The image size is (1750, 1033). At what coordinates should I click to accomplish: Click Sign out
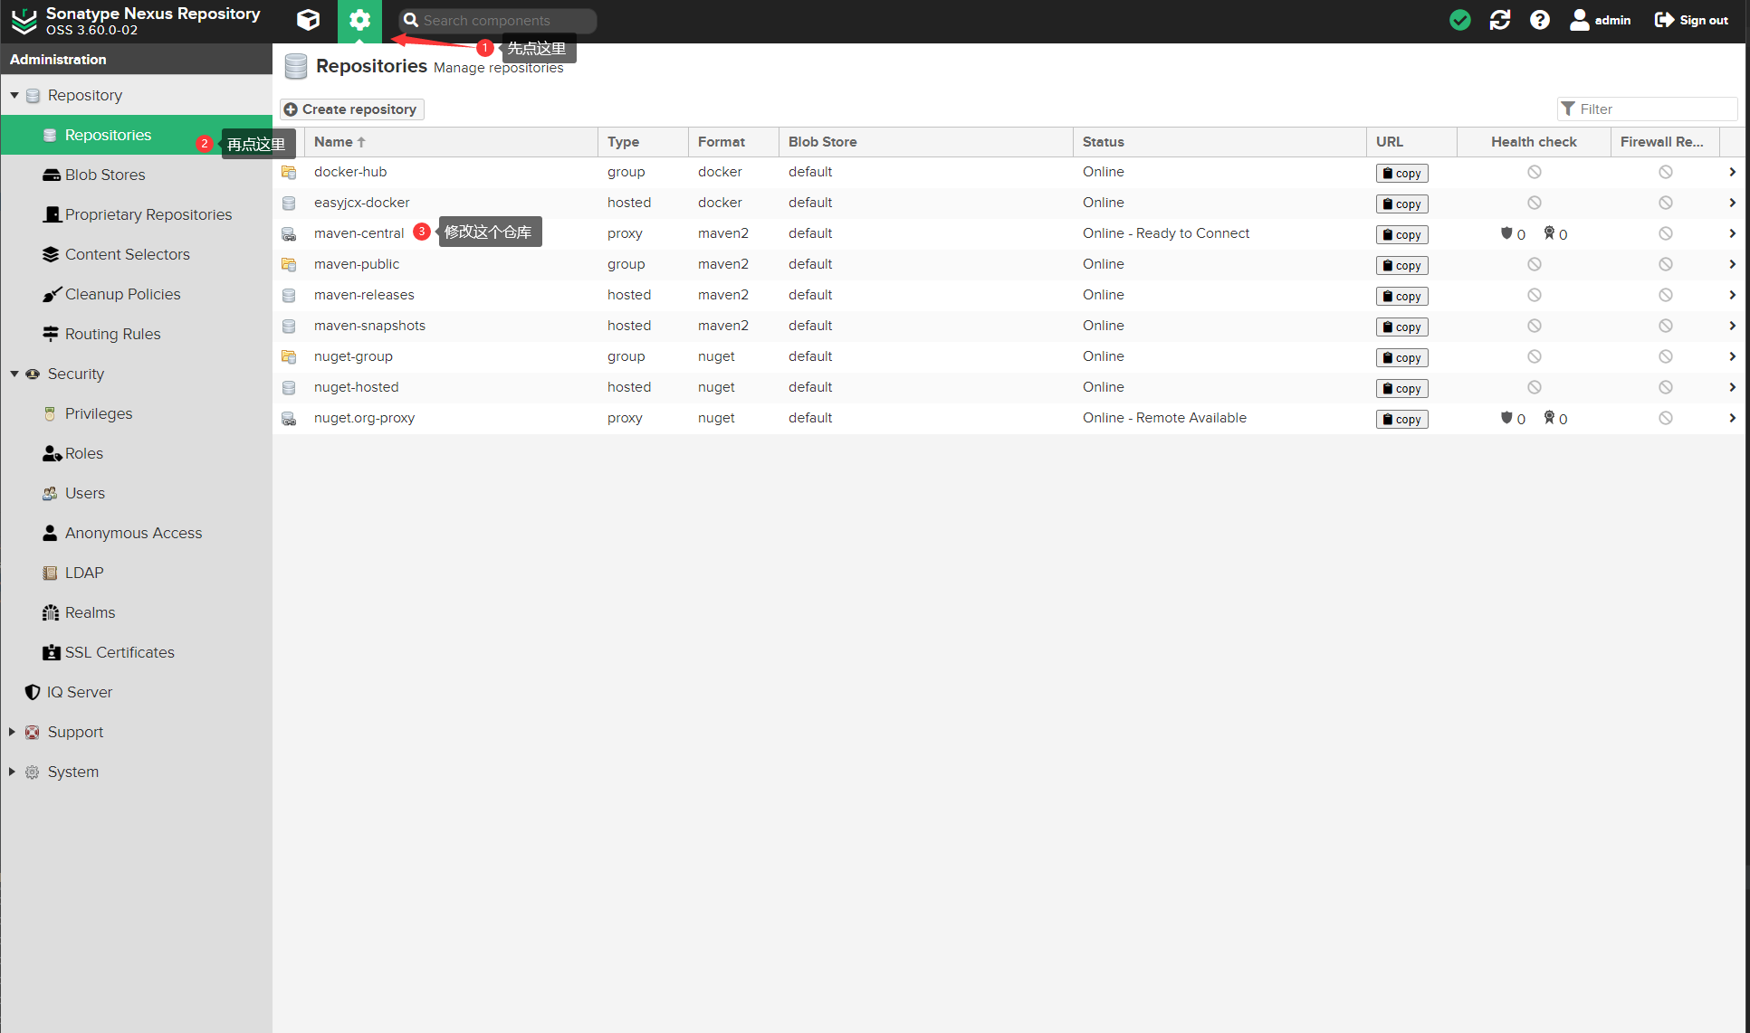coord(1691,20)
